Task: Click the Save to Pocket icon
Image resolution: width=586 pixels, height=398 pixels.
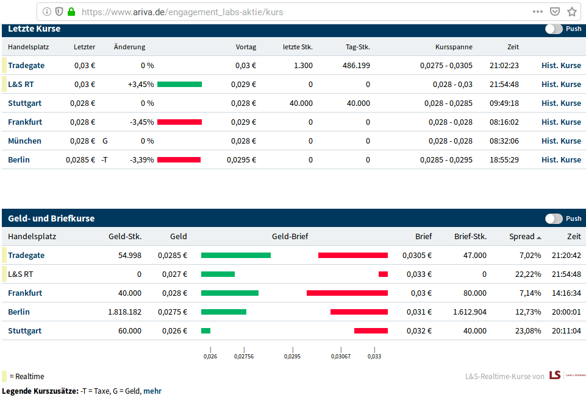Action: tap(555, 12)
